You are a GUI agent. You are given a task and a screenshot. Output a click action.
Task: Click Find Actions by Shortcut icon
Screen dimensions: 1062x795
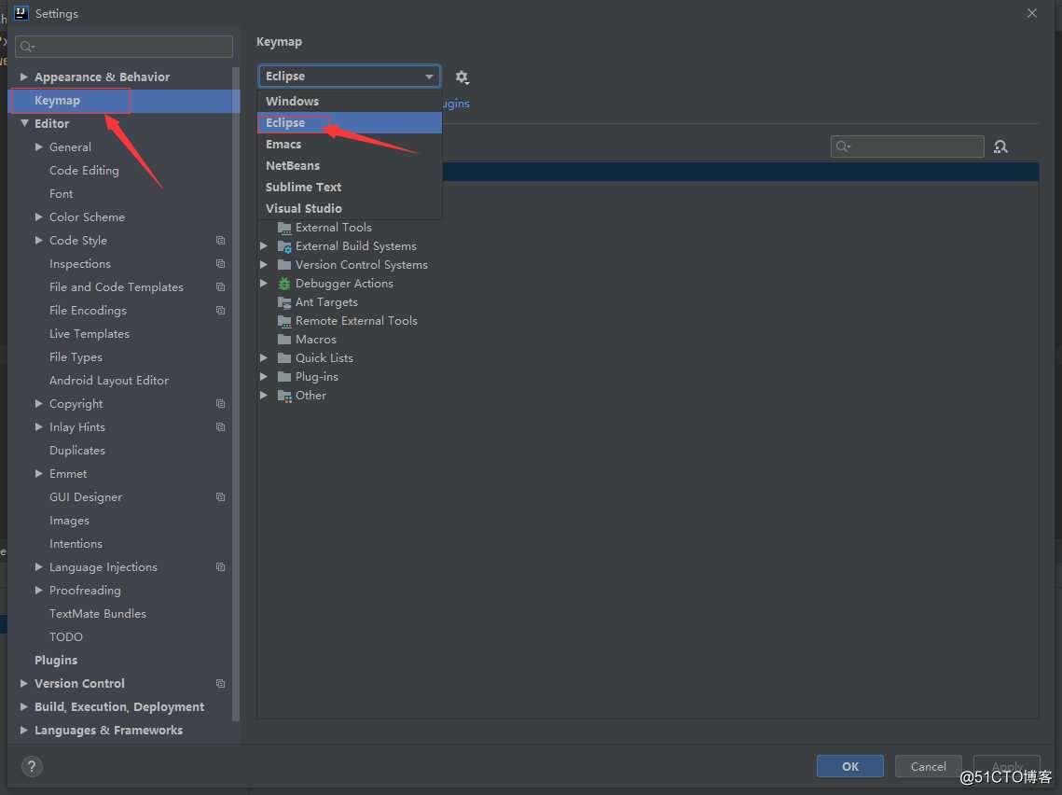pos(1000,146)
